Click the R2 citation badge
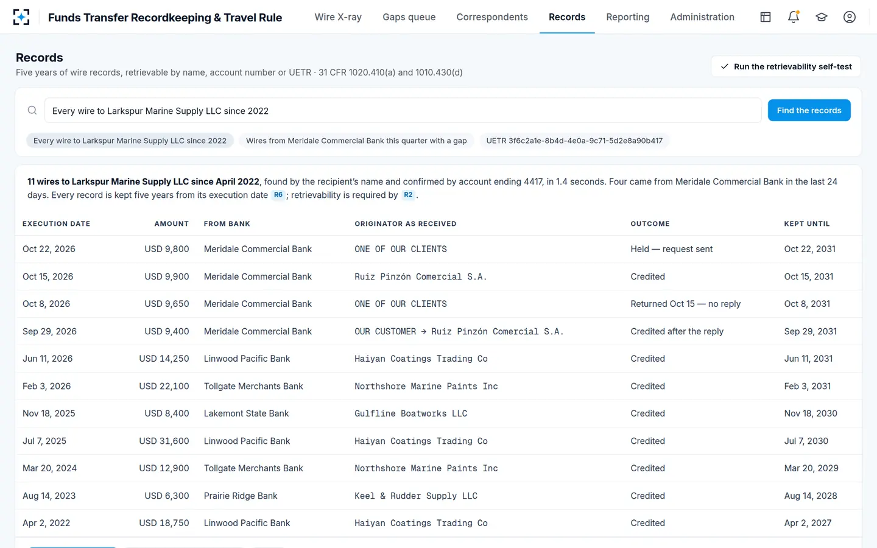The image size is (877, 548). [408, 195]
